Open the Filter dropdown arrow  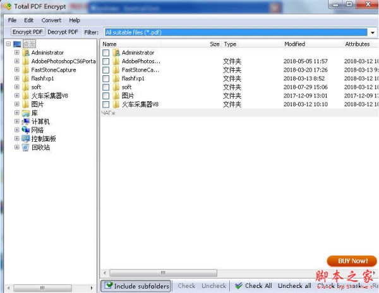pyautogui.click(x=373, y=32)
